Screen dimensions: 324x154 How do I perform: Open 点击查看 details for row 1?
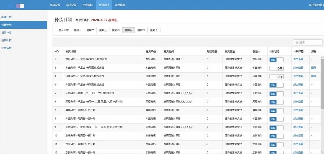pyautogui.click(x=298, y=59)
